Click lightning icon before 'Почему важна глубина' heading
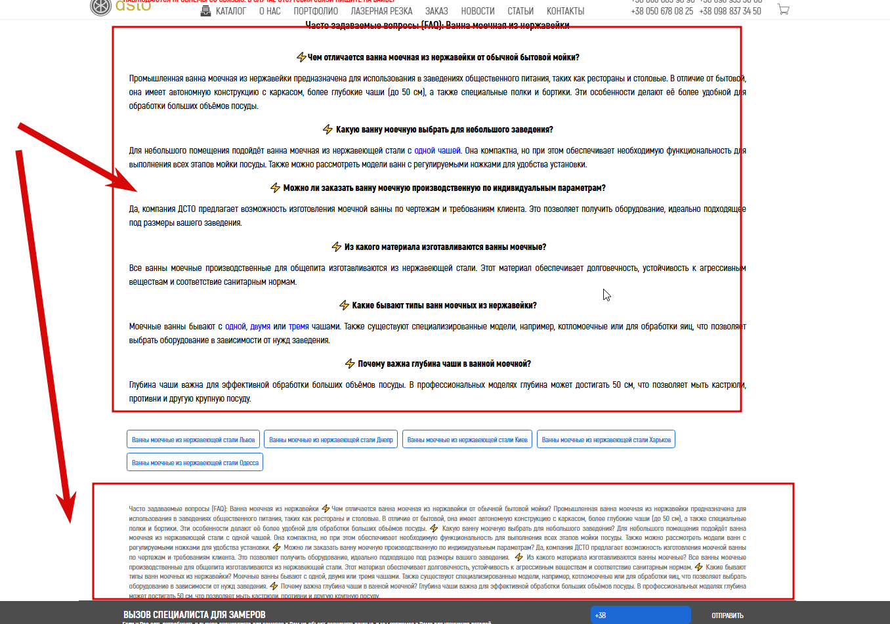 (x=350, y=364)
